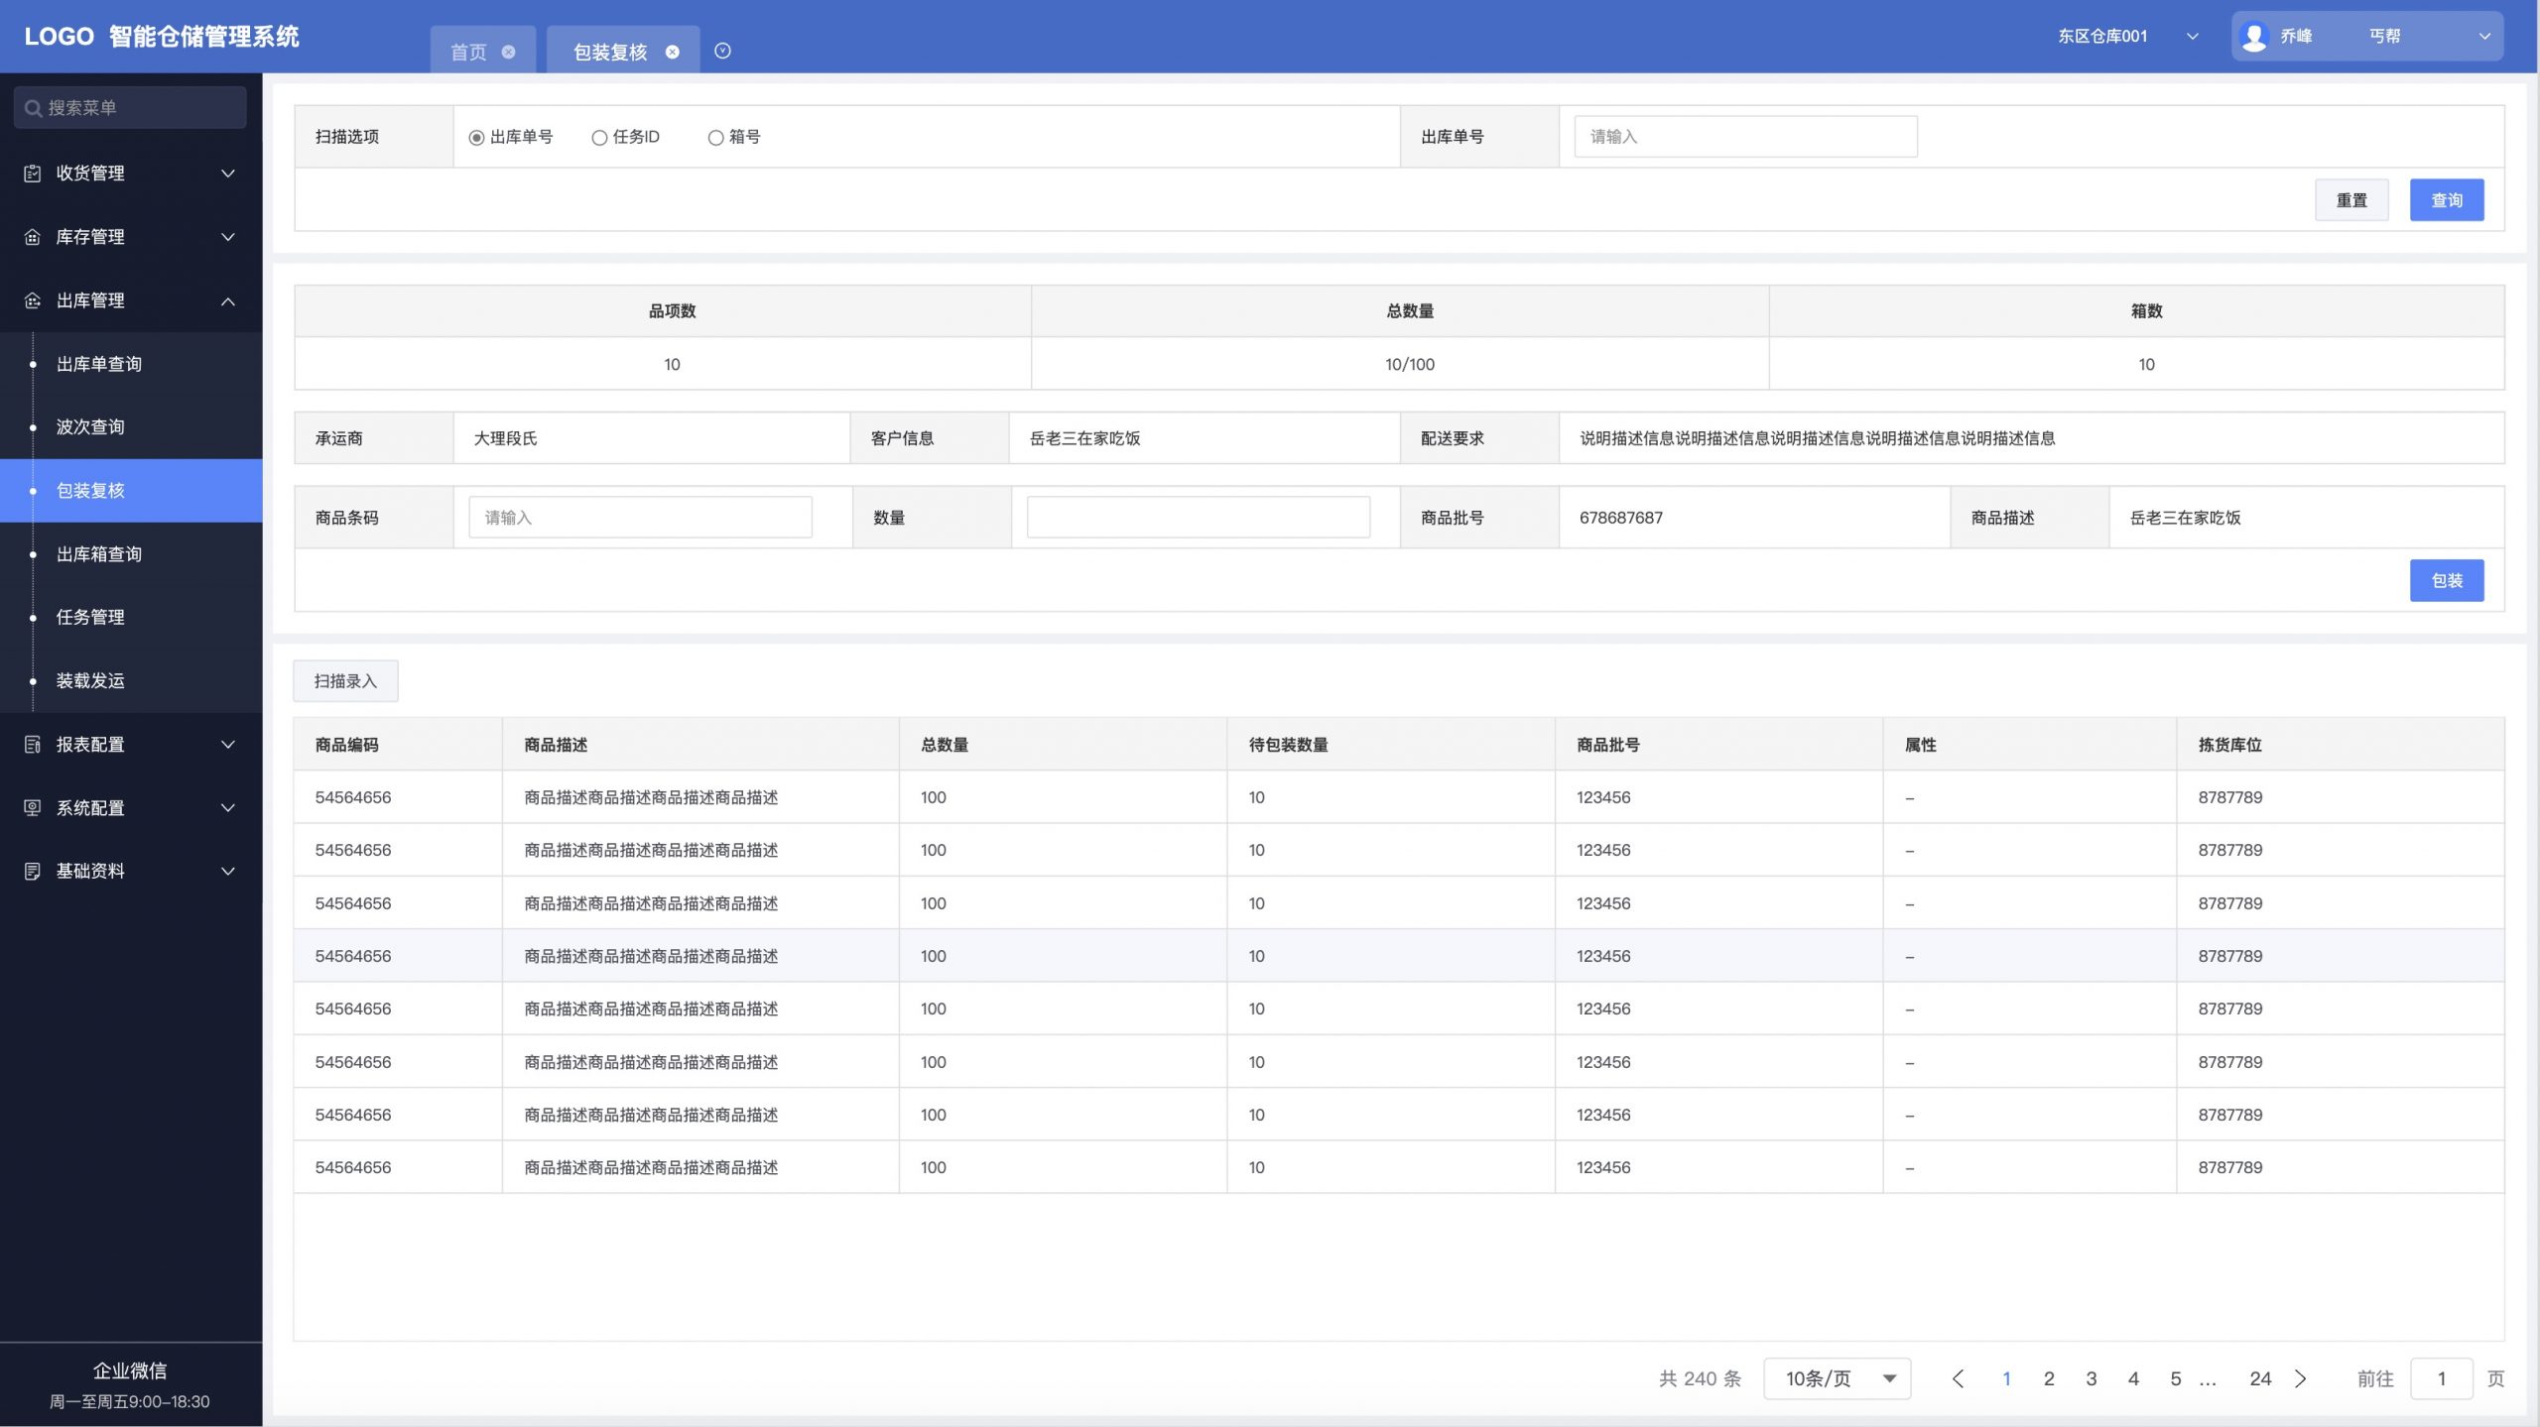Click the 查询 button
This screenshot has width=2540, height=1427.
click(x=2447, y=200)
